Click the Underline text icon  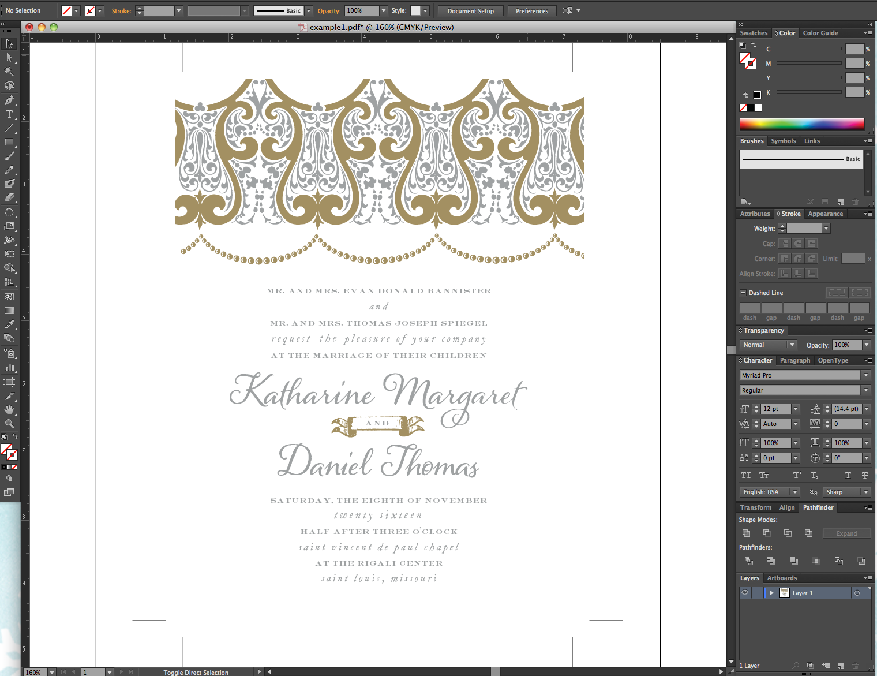[x=848, y=475]
